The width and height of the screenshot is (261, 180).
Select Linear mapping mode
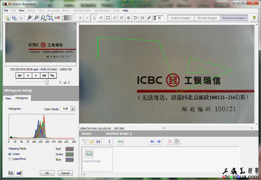(x=10, y=154)
